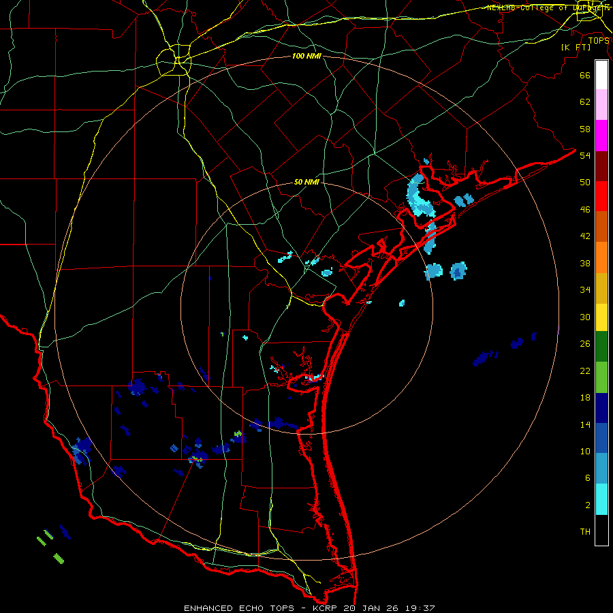Click the dark orange swatch between 42 and 46
This screenshot has height=613, width=613.
pyautogui.click(x=601, y=227)
